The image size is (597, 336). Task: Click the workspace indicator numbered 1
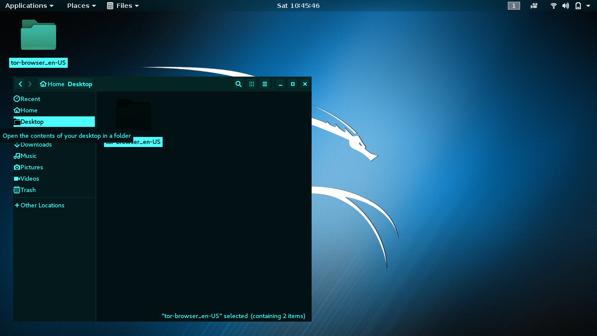point(514,6)
